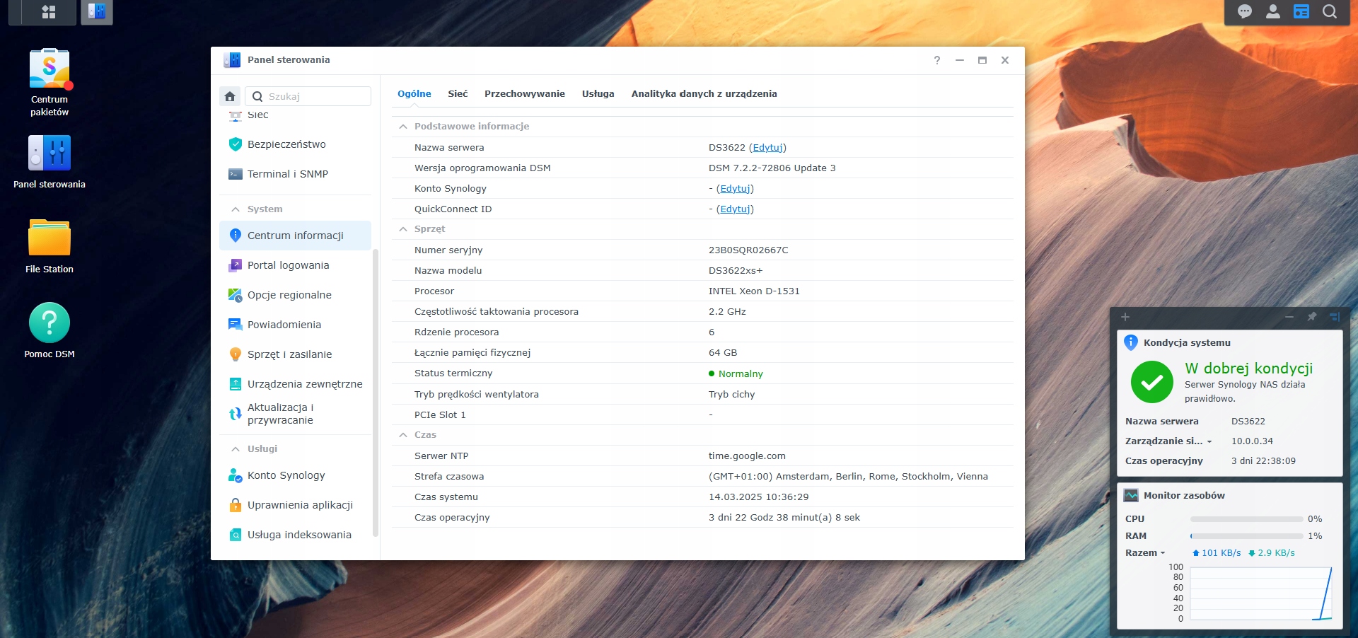Click the network traffic graph
The image size is (1358, 638).
pos(1261,593)
